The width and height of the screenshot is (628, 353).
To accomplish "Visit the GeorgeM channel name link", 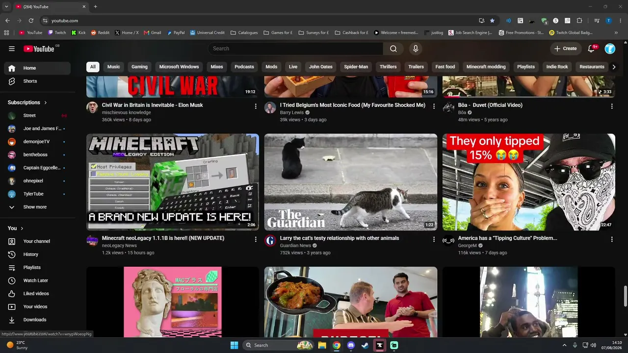I will [467, 246].
